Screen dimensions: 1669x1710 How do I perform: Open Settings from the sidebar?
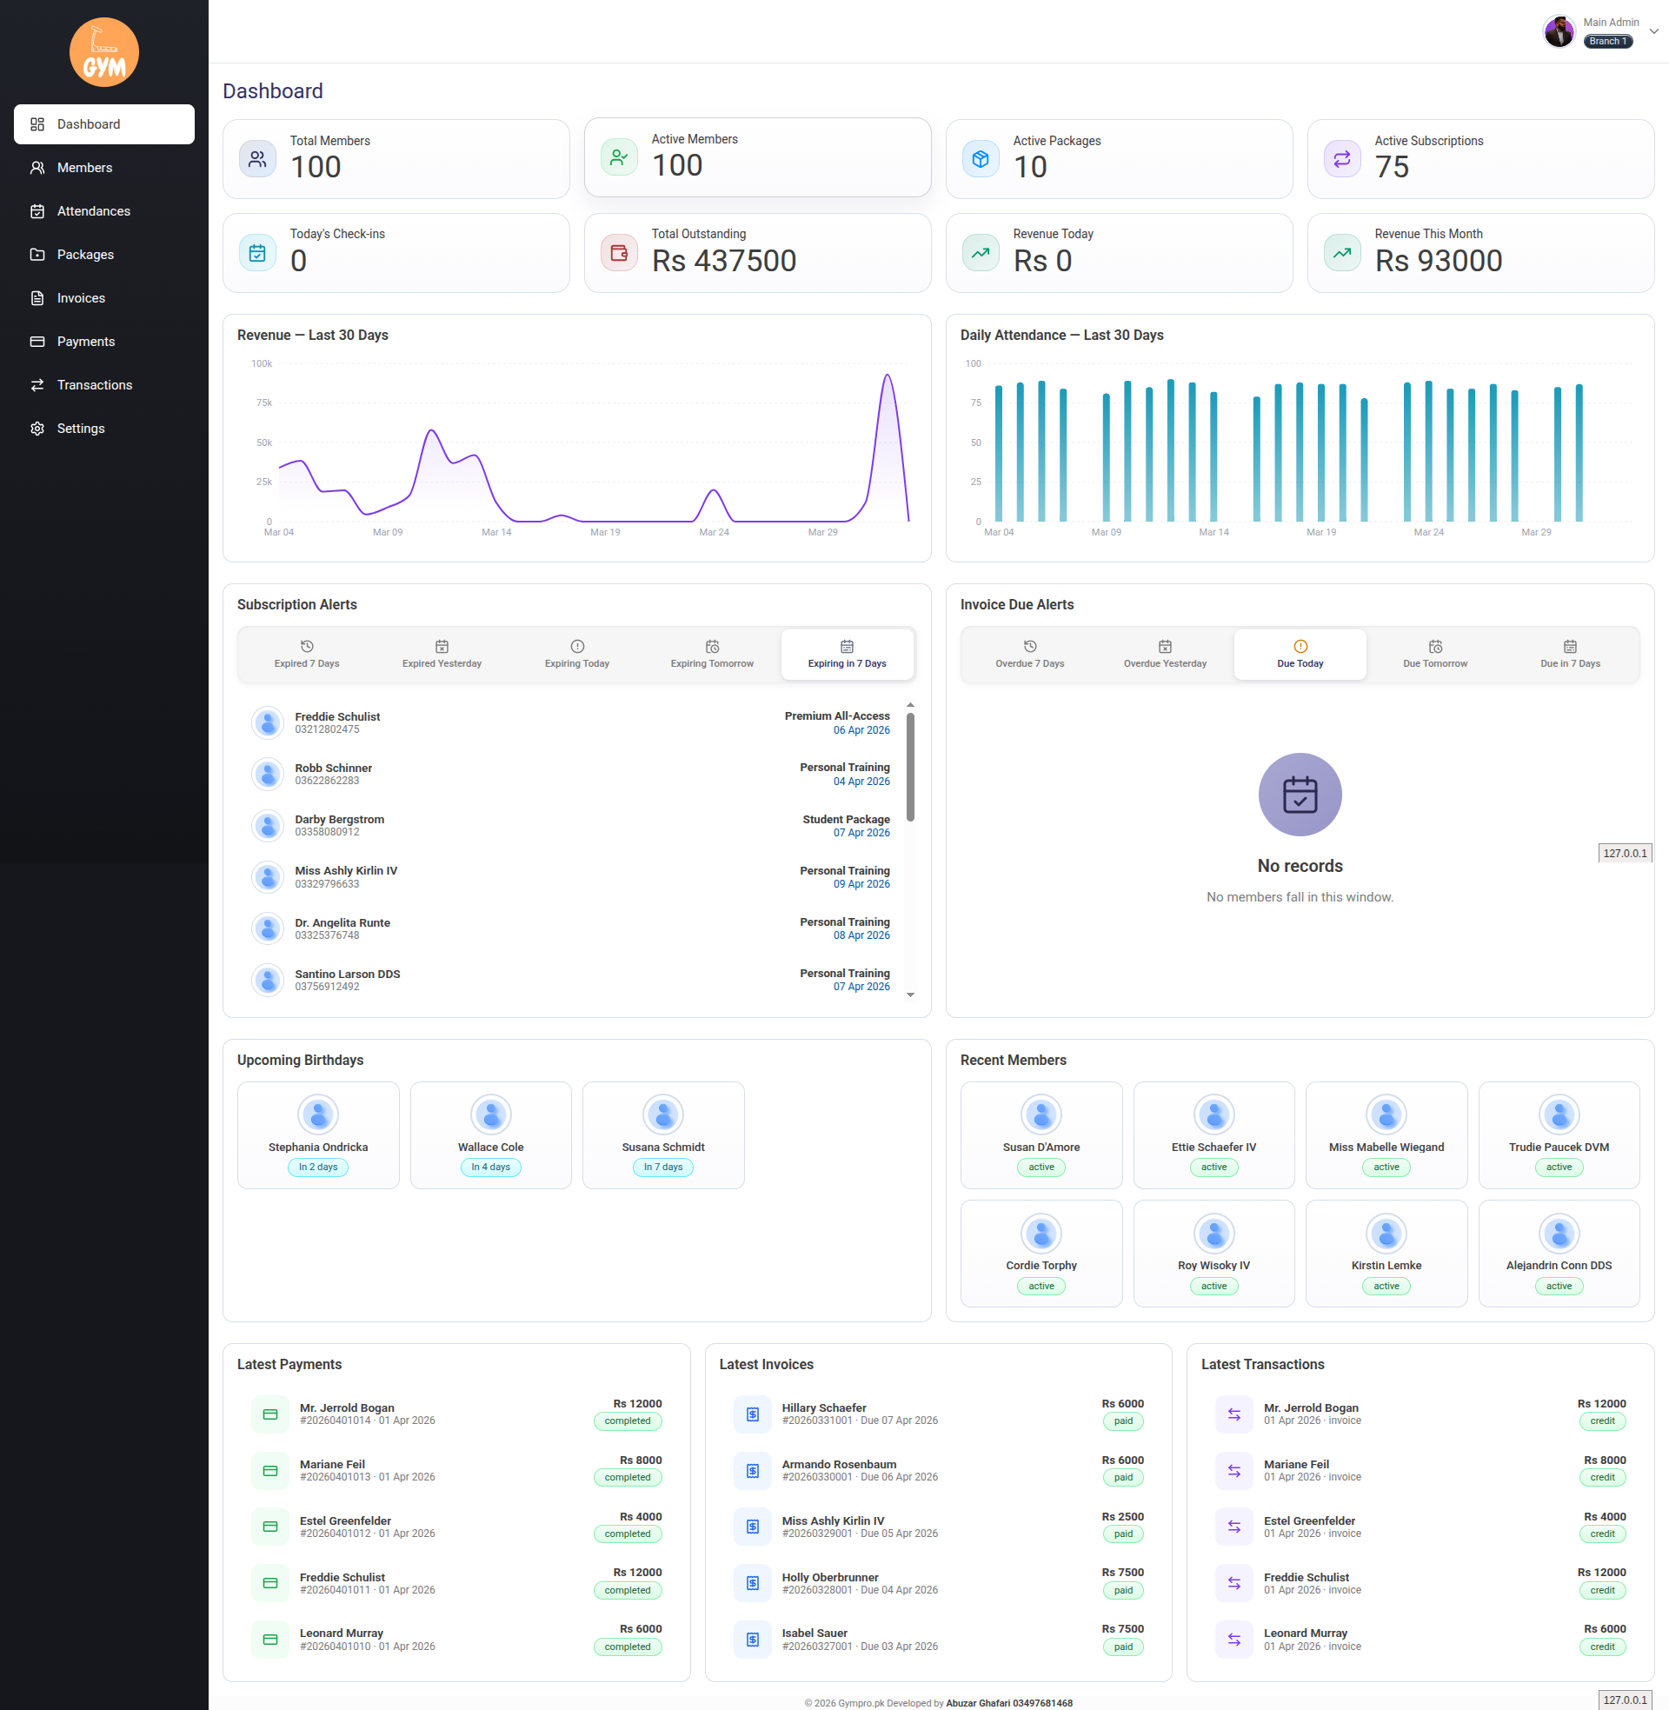[x=81, y=428]
